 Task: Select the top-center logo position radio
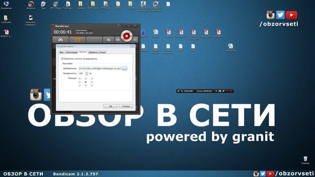point(86,79)
